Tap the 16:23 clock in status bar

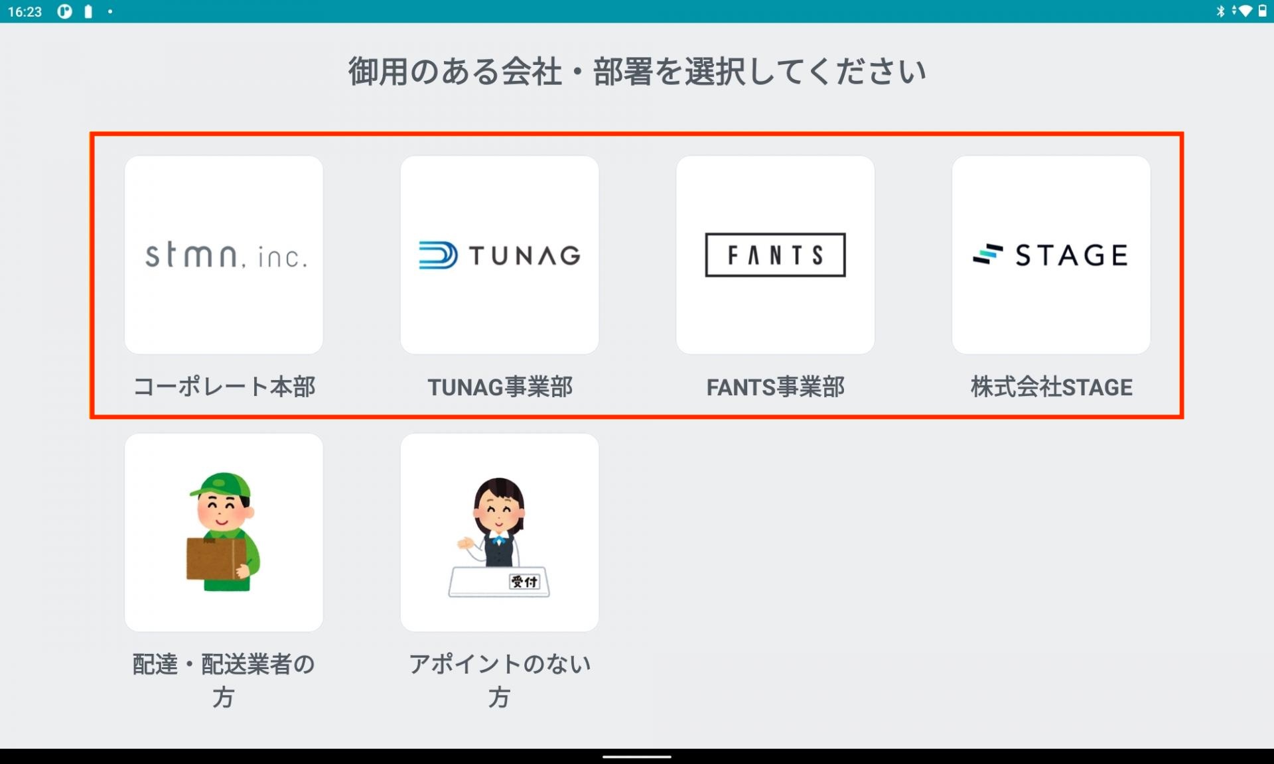(25, 12)
